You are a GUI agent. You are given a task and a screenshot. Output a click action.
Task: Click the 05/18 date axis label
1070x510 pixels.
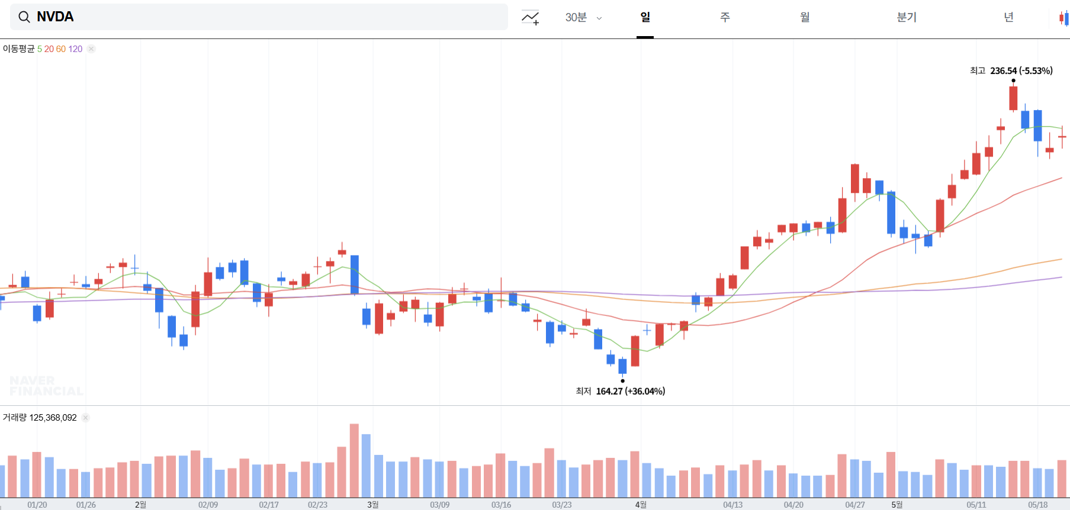pos(1038,505)
